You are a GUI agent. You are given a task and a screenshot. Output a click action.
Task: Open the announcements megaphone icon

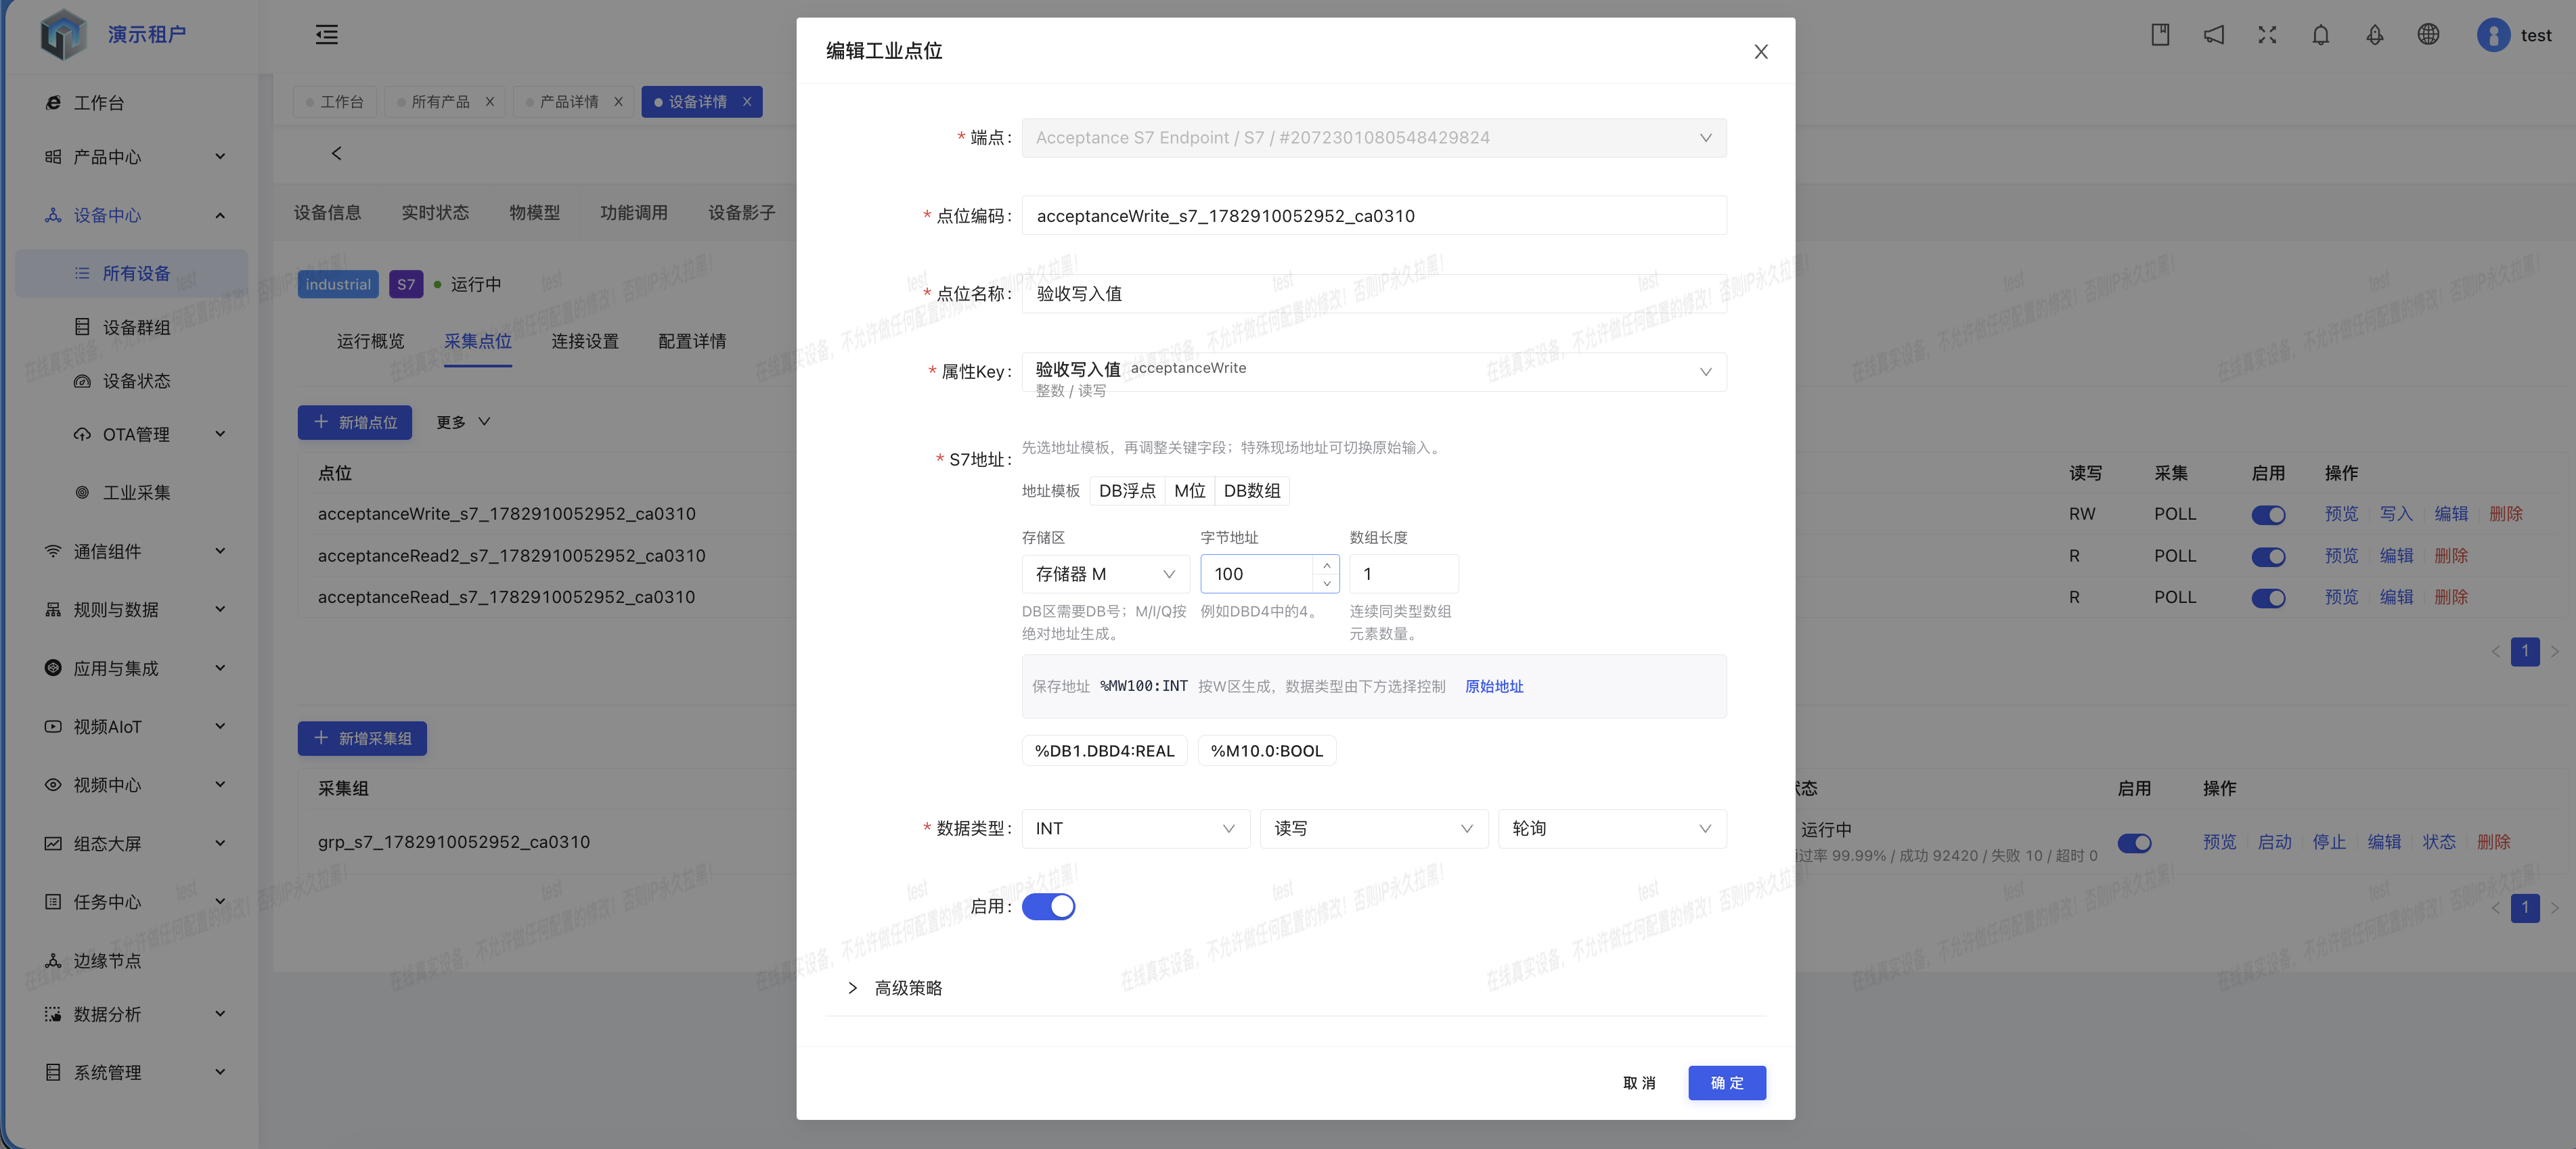coord(2214,35)
